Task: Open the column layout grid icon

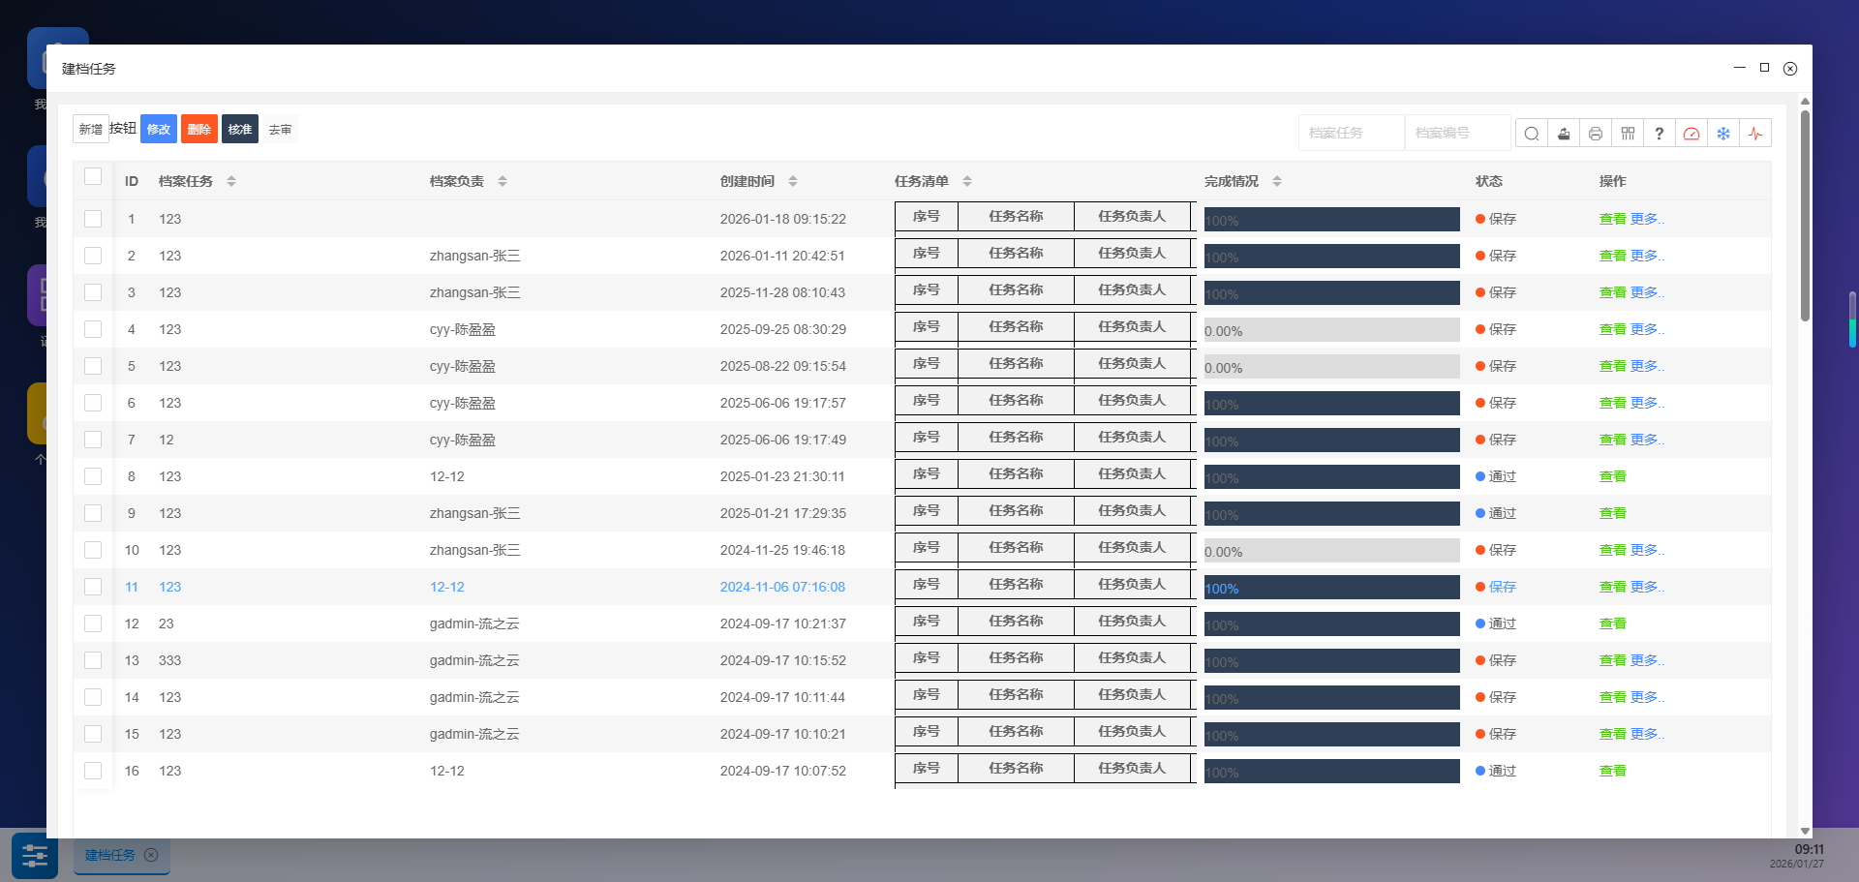Action: (1628, 134)
